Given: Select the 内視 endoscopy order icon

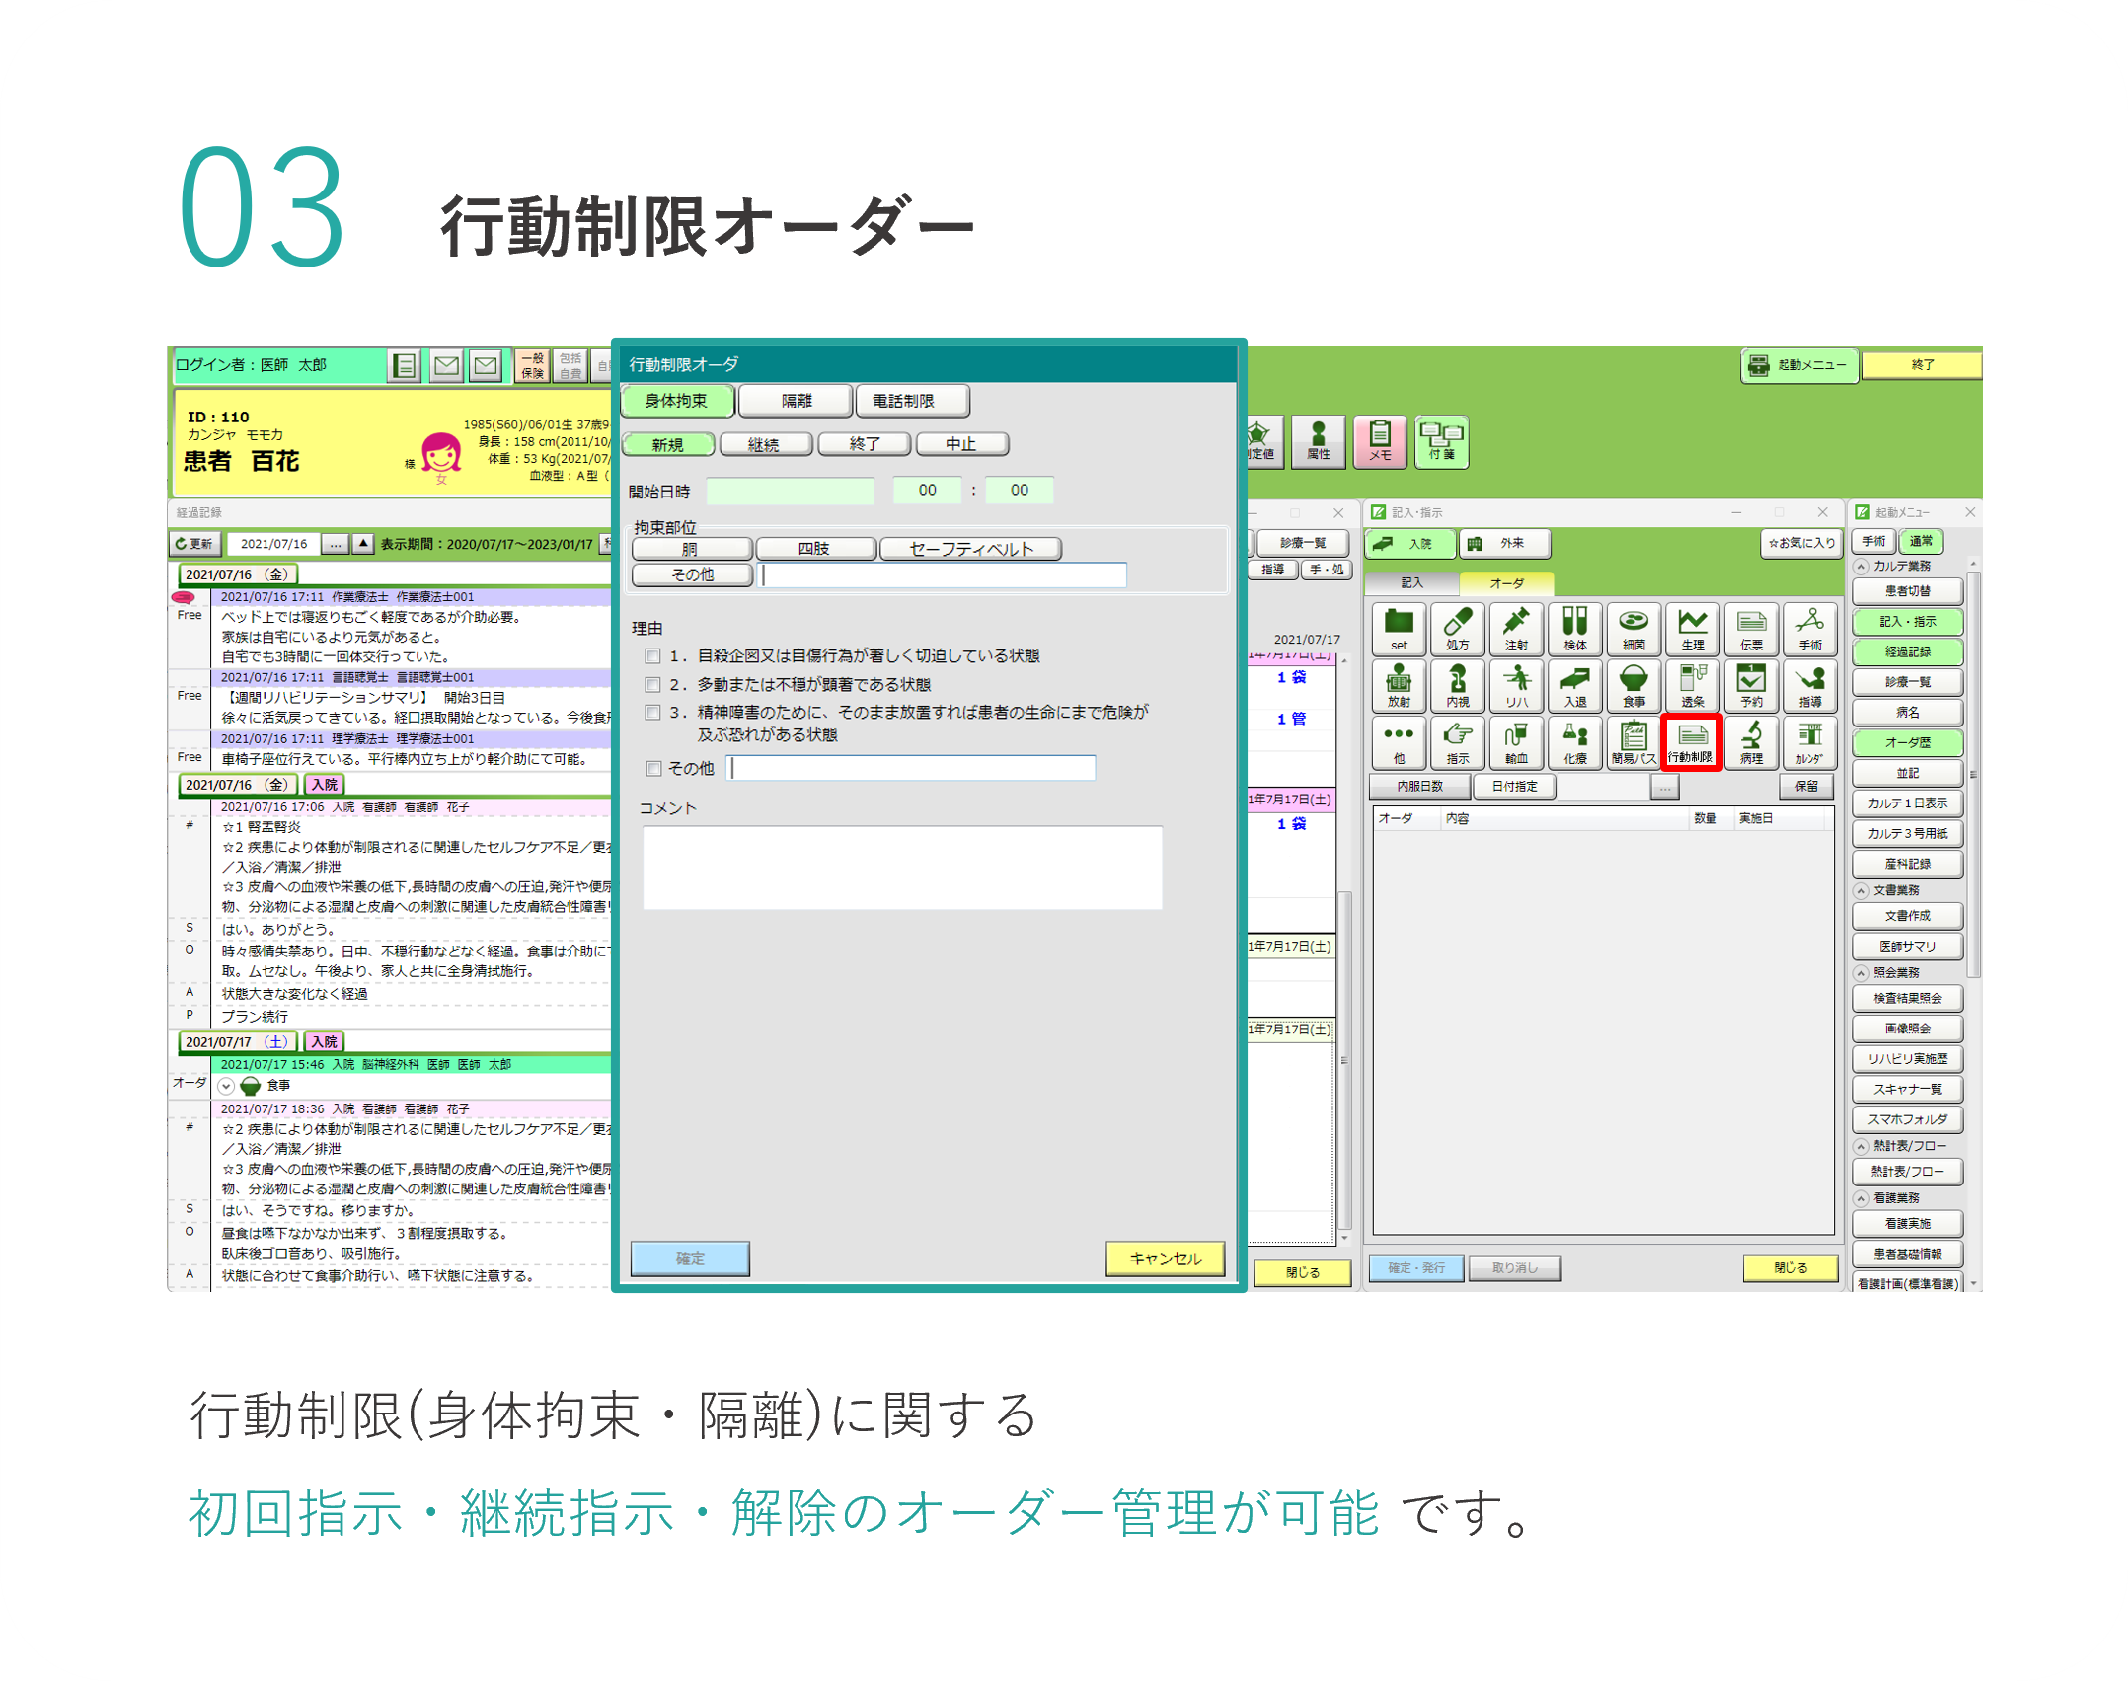Looking at the screenshot, I should [x=1457, y=686].
